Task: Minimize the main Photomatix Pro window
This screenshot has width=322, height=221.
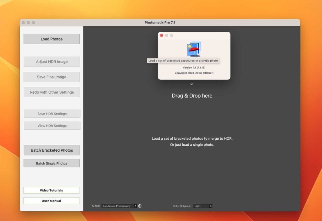Action: [28, 23]
